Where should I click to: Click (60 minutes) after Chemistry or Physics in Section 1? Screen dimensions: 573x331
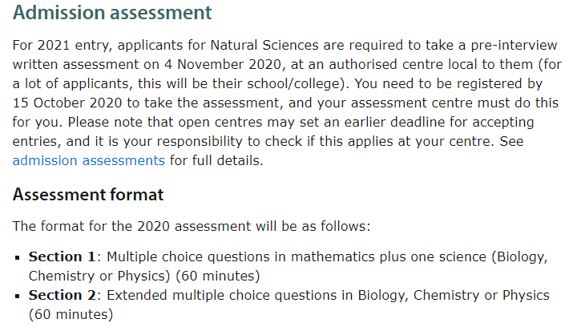click(218, 277)
